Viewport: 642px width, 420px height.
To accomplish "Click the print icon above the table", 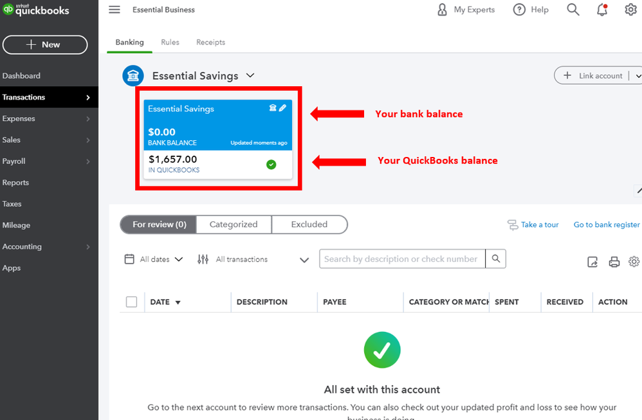I will click(x=614, y=262).
